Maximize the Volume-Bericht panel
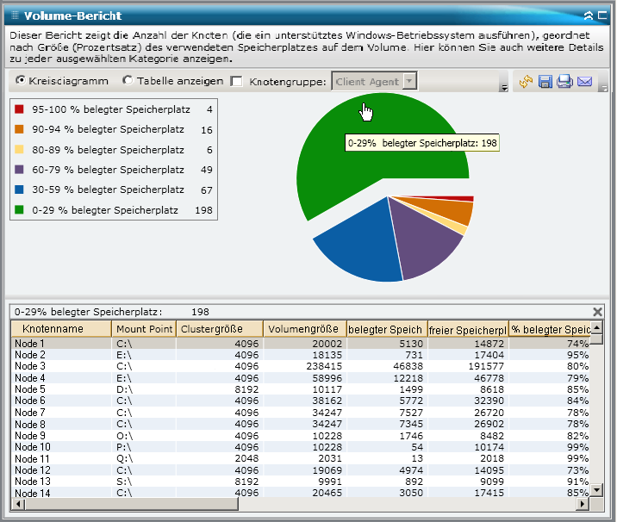Viewport: 617px width, 522px height. 601,16
